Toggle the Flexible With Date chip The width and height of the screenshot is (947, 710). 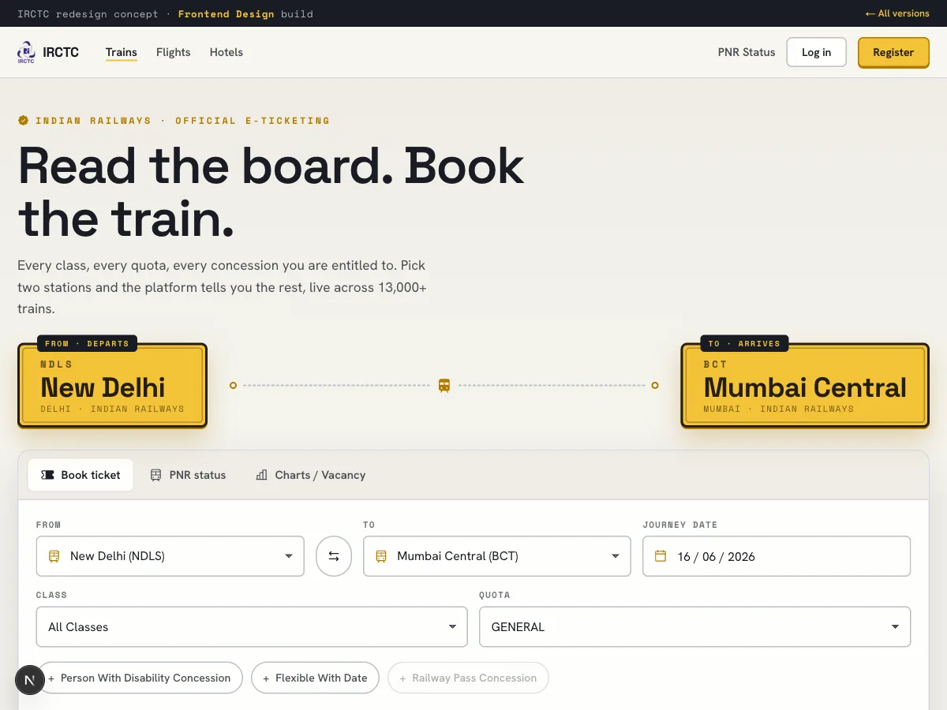click(315, 678)
